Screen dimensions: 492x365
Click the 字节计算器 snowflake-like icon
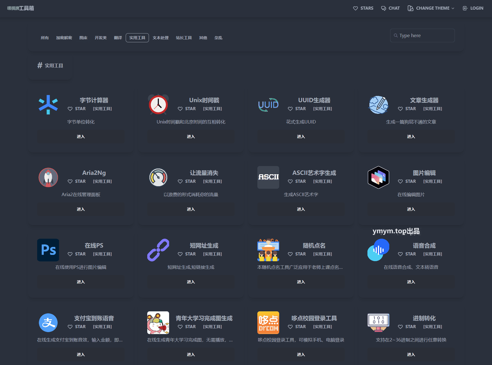[48, 105]
